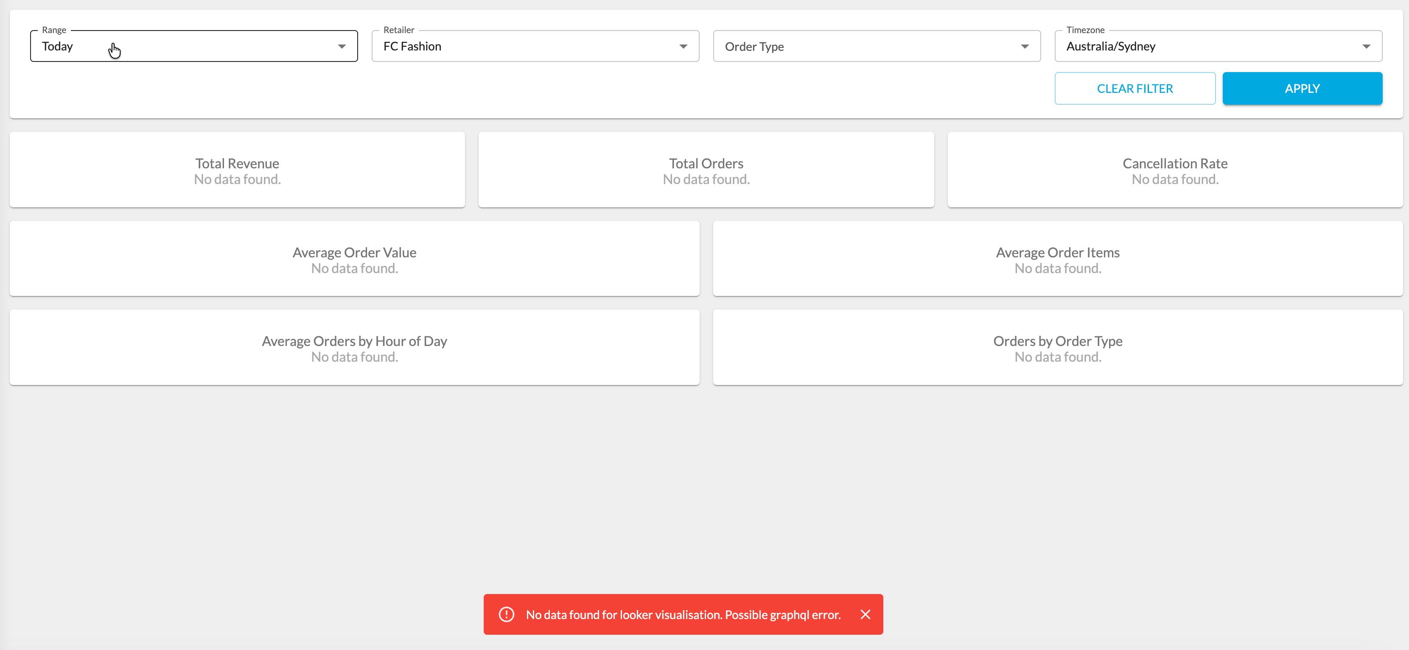The image size is (1409, 650).
Task: Click the error alert exclamation icon
Action: pyautogui.click(x=507, y=614)
